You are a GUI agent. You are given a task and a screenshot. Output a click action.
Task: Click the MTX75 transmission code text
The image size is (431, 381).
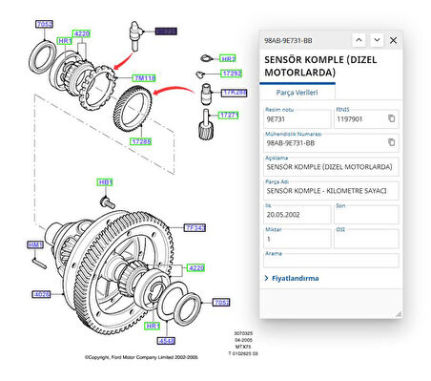pyautogui.click(x=243, y=347)
